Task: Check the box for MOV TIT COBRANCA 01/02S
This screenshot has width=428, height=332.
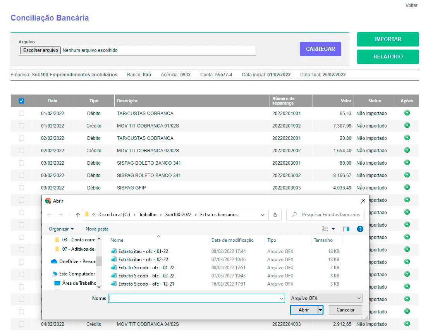Action: [21, 126]
